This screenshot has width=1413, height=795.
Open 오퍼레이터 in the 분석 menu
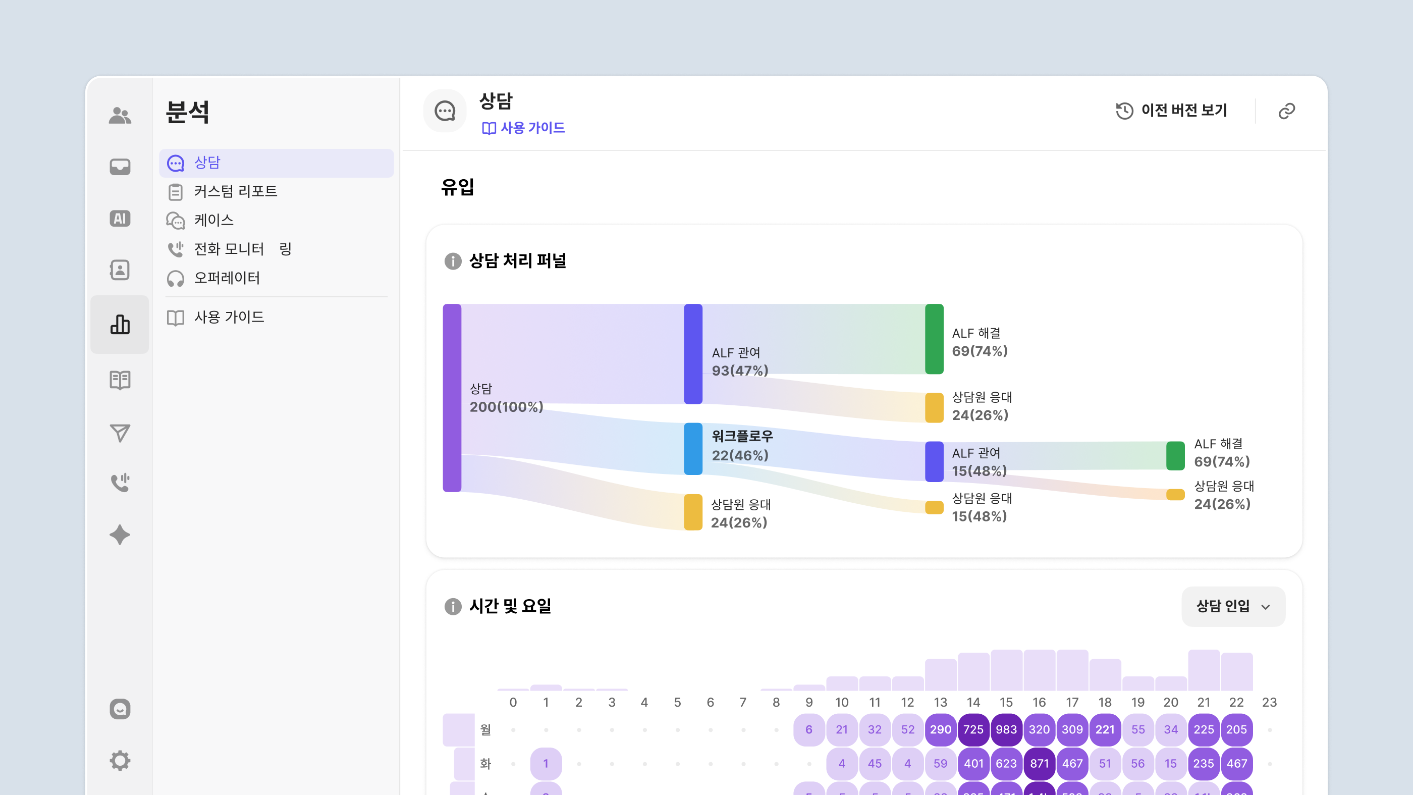(x=277, y=278)
